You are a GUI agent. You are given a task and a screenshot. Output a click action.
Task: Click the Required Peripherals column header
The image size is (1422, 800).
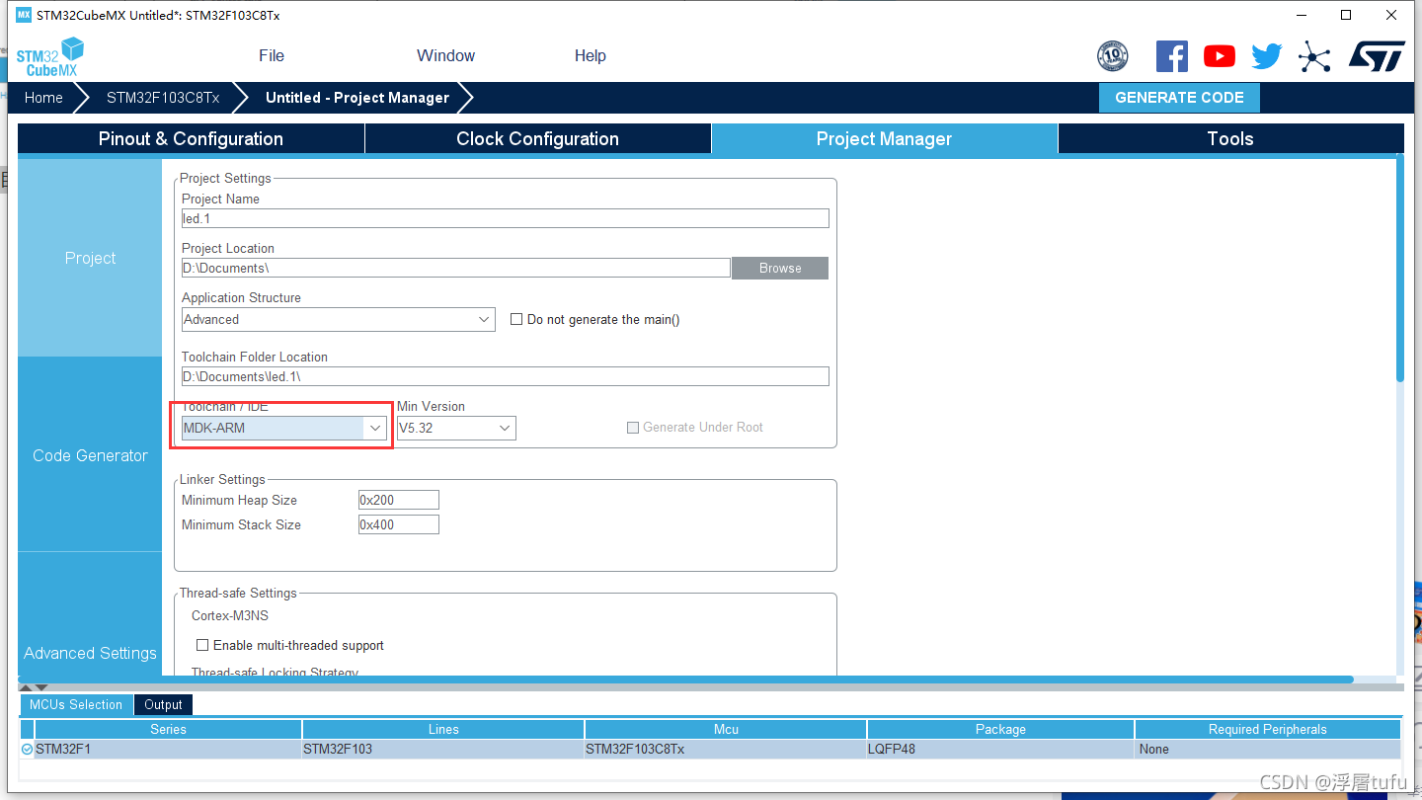point(1268,729)
